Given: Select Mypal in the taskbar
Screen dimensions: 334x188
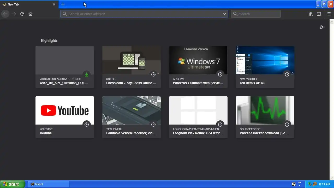Looking at the screenshot, I should pos(49,184).
